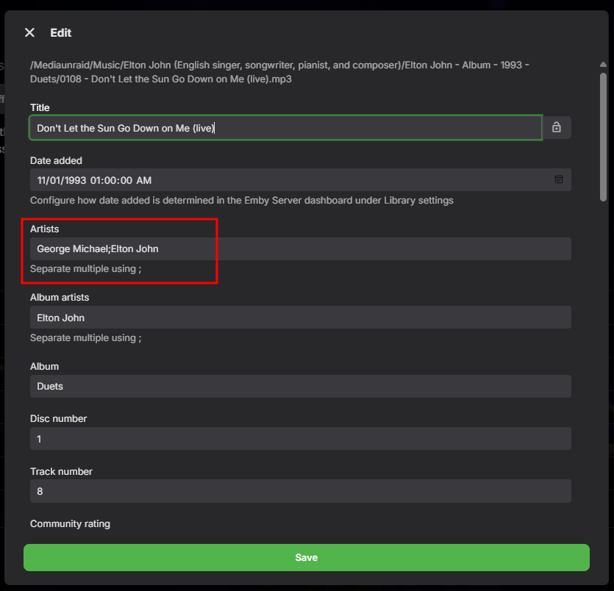The height and width of the screenshot is (591, 614).
Task: Select the Album artists input box
Action: [x=300, y=318]
